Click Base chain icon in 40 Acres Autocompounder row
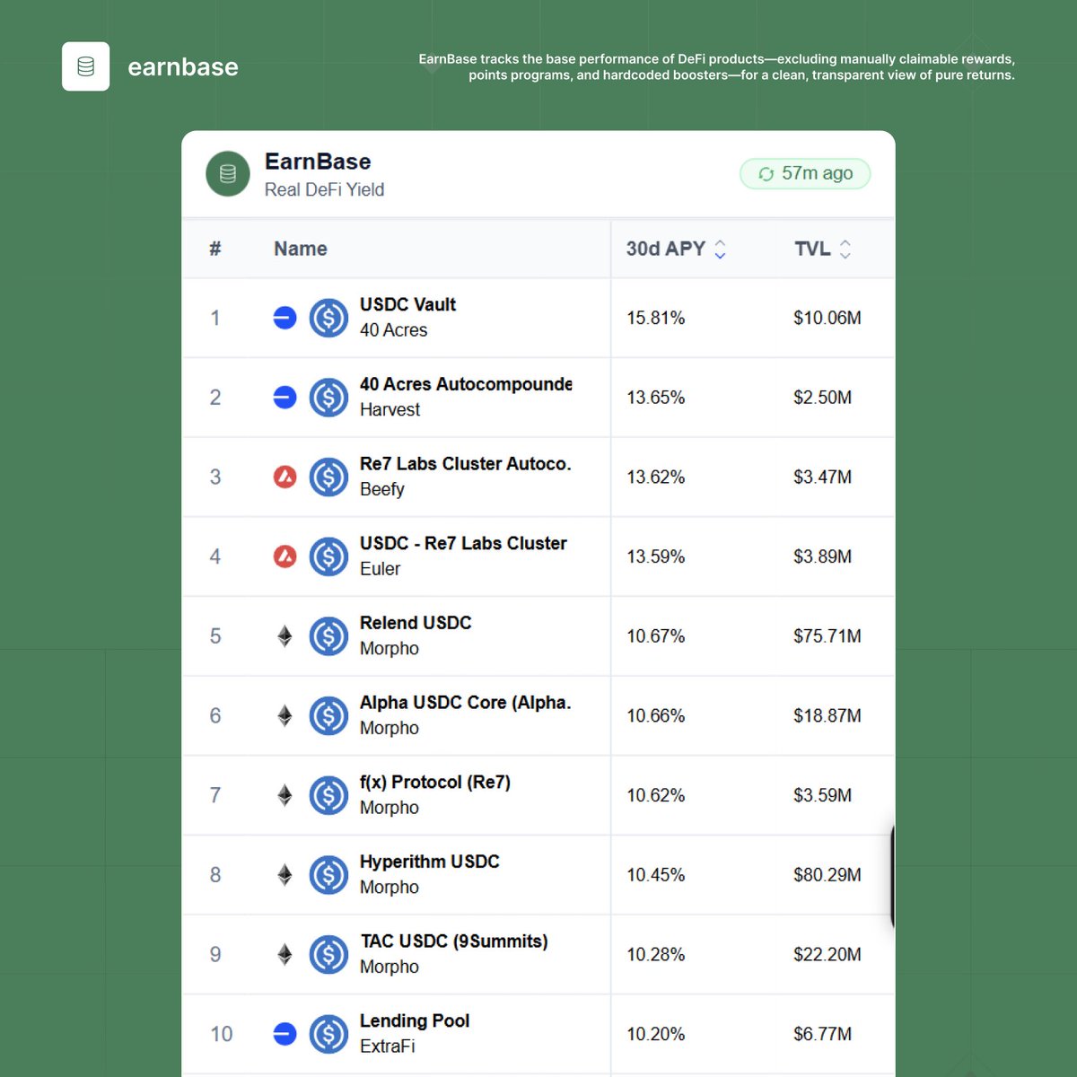The image size is (1077, 1077). click(x=285, y=397)
